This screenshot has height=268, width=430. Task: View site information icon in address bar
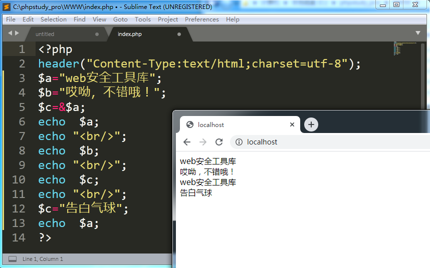pyautogui.click(x=239, y=142)
